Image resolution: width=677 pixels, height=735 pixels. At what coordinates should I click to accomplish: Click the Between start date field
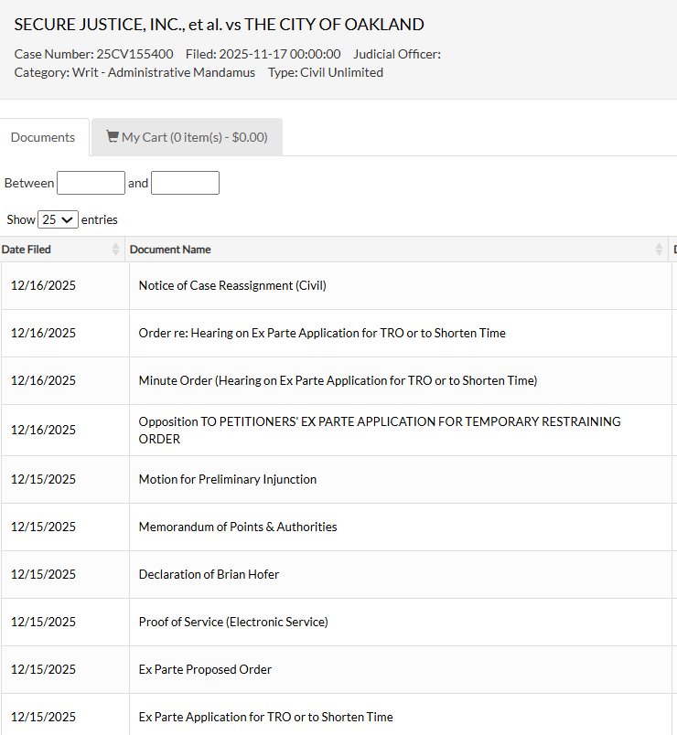91,183
